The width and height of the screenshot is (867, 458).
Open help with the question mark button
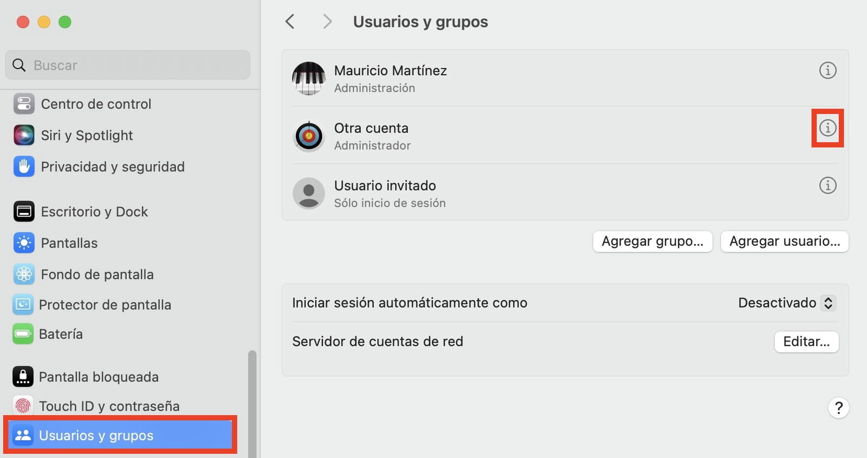(838, 408)
